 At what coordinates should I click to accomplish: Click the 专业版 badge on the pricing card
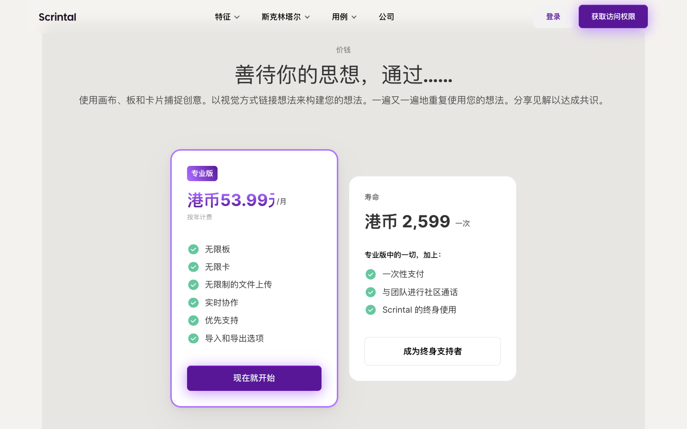pos(202,173)
